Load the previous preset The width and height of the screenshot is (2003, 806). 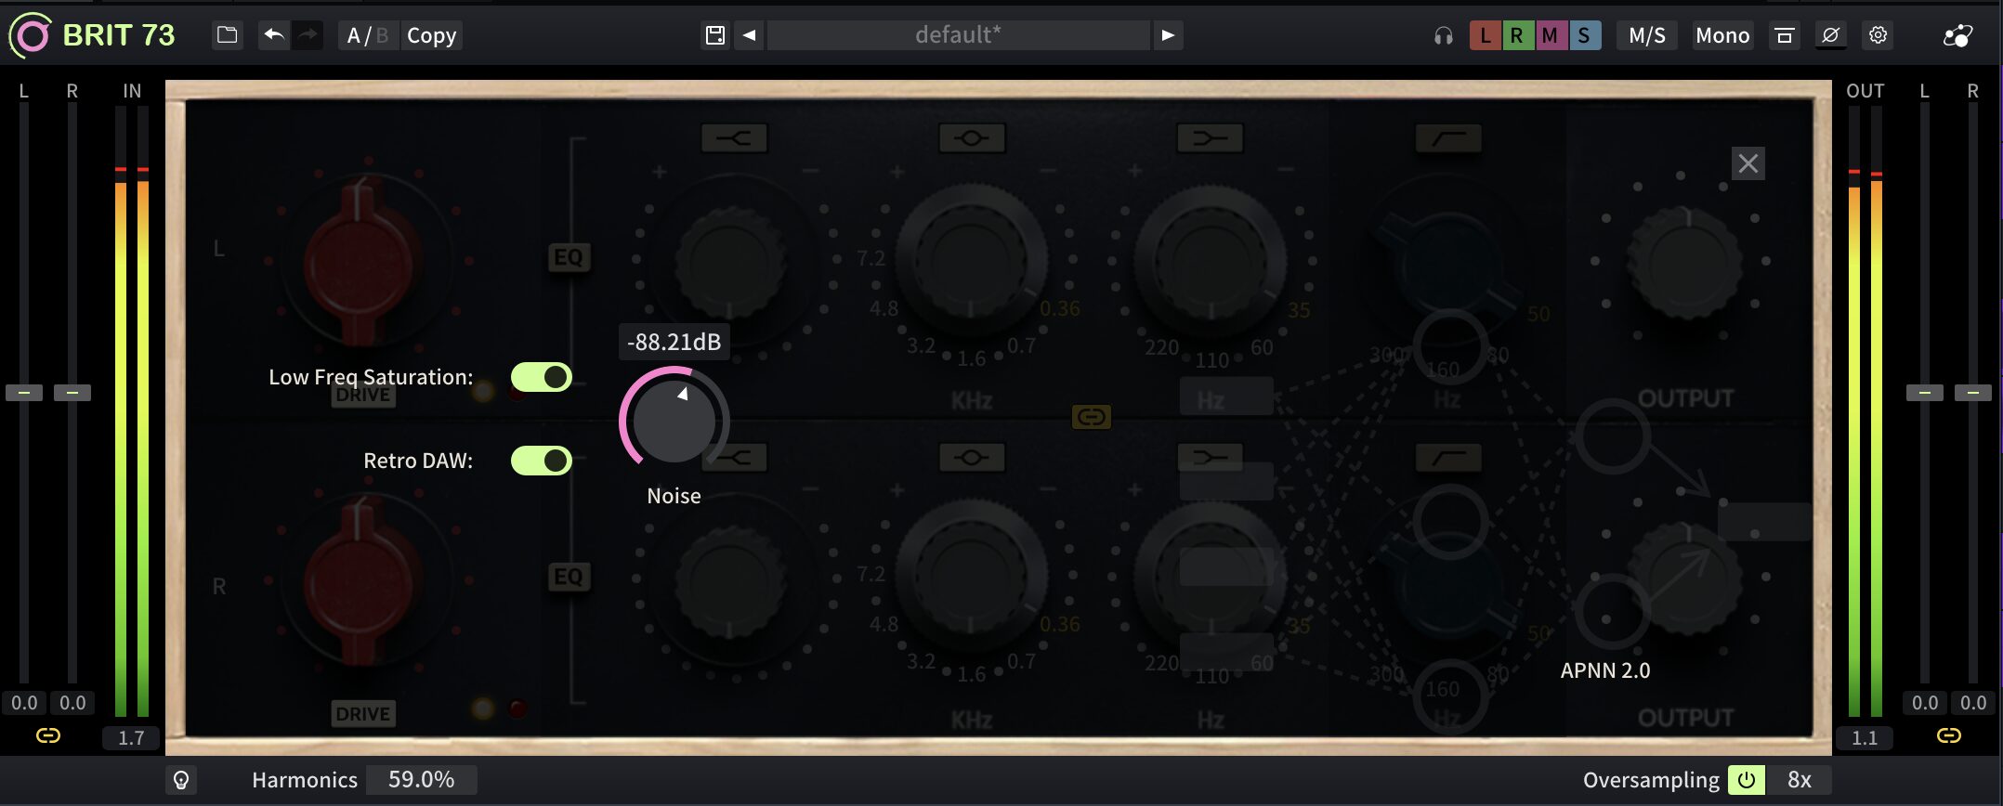[749, 35]
